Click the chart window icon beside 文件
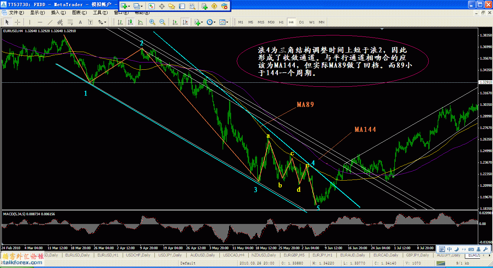The image size is (493, 268). click(x=4, y=13)
